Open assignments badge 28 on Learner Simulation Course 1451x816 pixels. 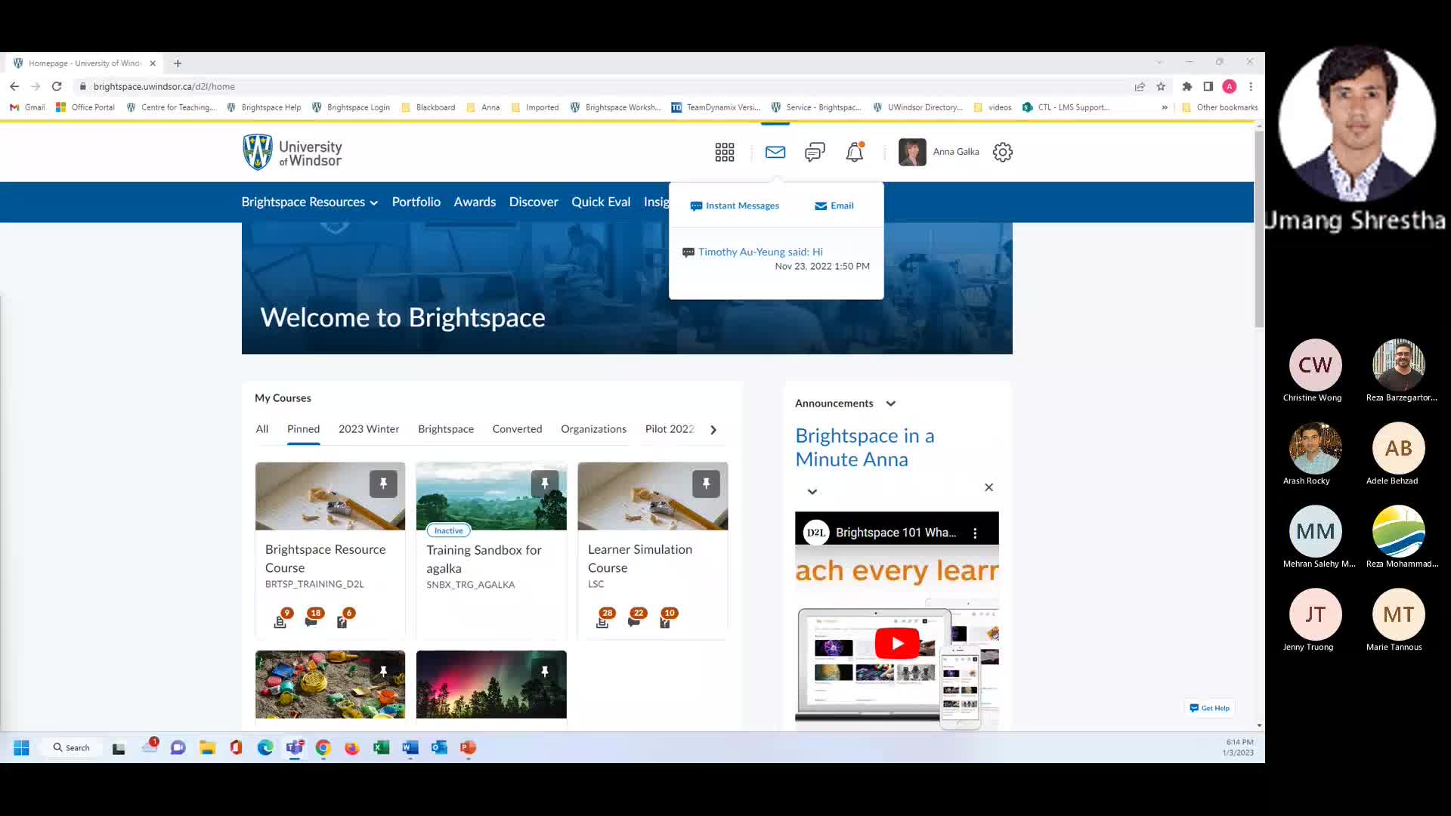[605, 618]
